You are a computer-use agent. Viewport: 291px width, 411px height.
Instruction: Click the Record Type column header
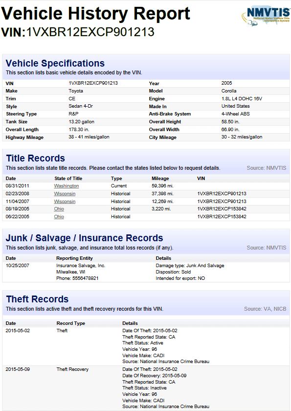(71, 323)
